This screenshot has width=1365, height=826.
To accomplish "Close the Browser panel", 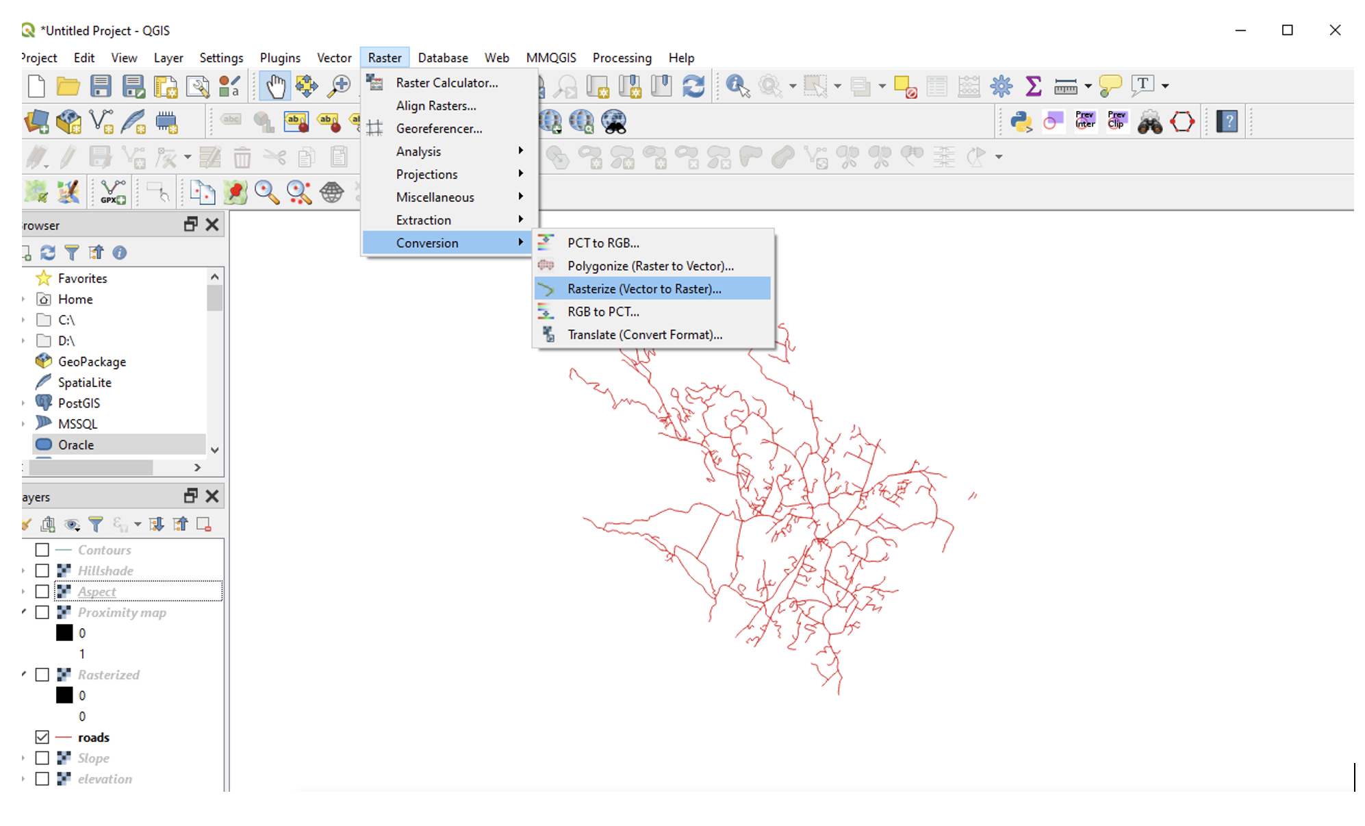I will pos(212,225).
